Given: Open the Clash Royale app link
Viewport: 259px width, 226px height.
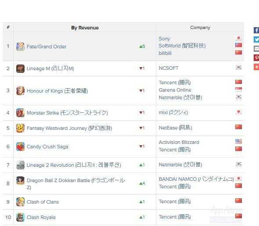Looking at the screenshot, I should pyautogui.click(x=41, y=217).
